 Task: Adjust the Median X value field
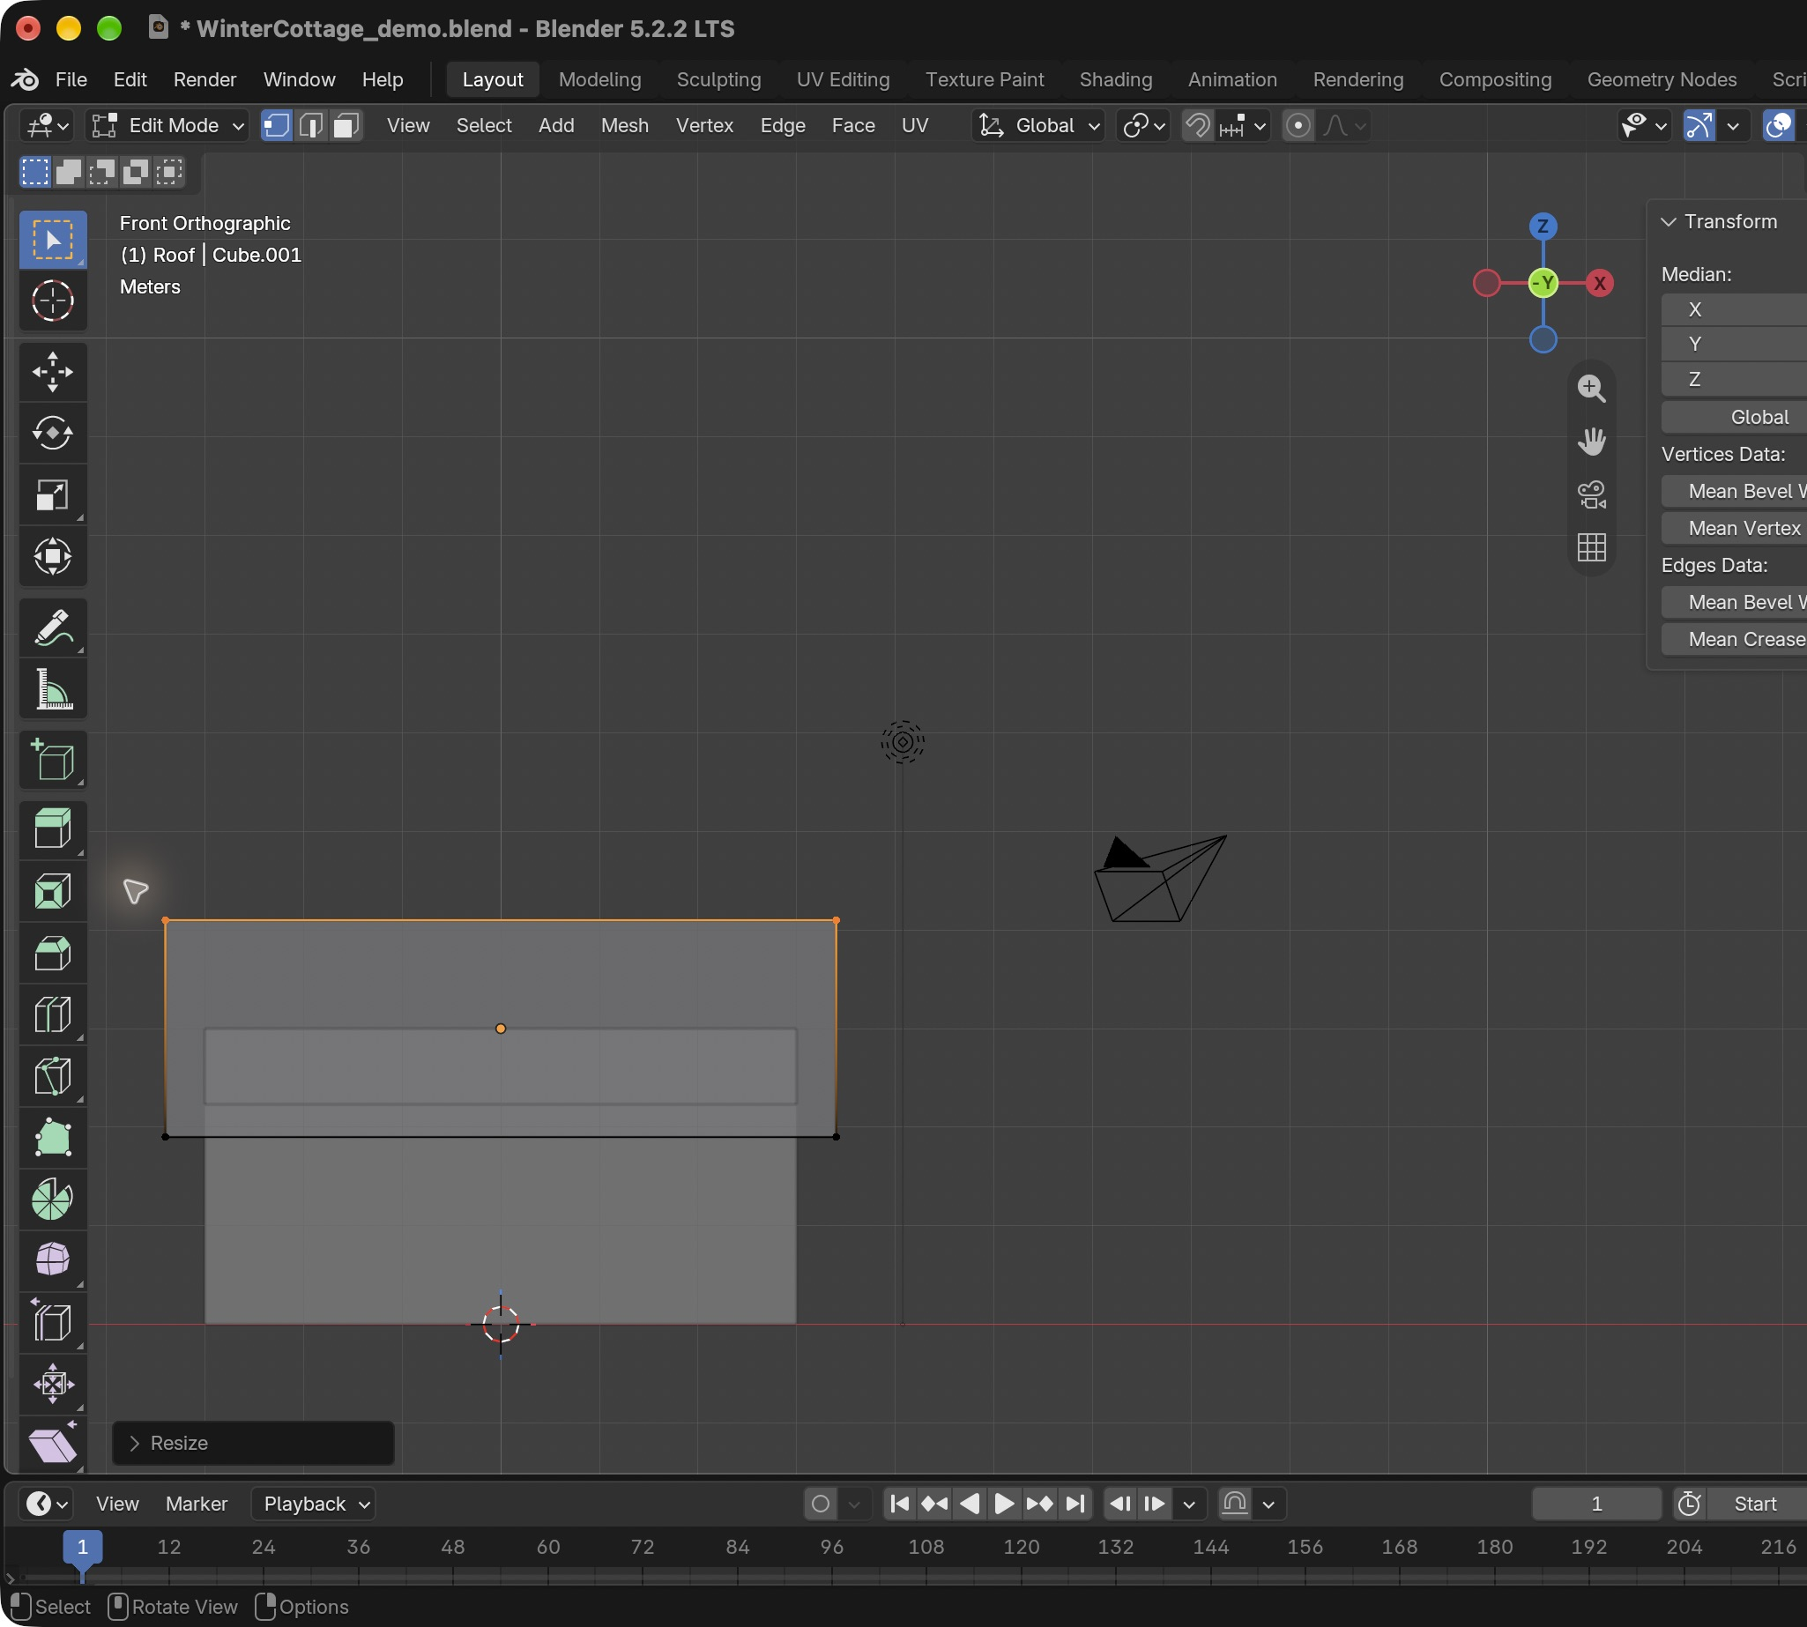point(1735,309)
